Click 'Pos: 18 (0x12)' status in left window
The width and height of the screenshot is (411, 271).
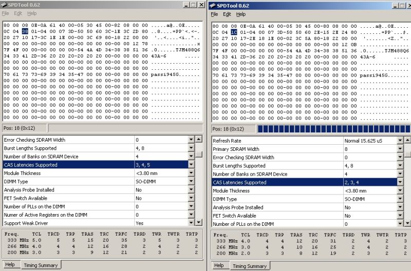(24, 128)
